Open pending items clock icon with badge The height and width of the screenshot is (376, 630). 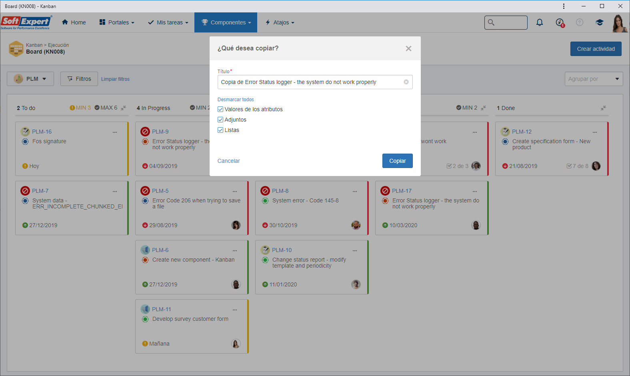[x=560, y=22]
